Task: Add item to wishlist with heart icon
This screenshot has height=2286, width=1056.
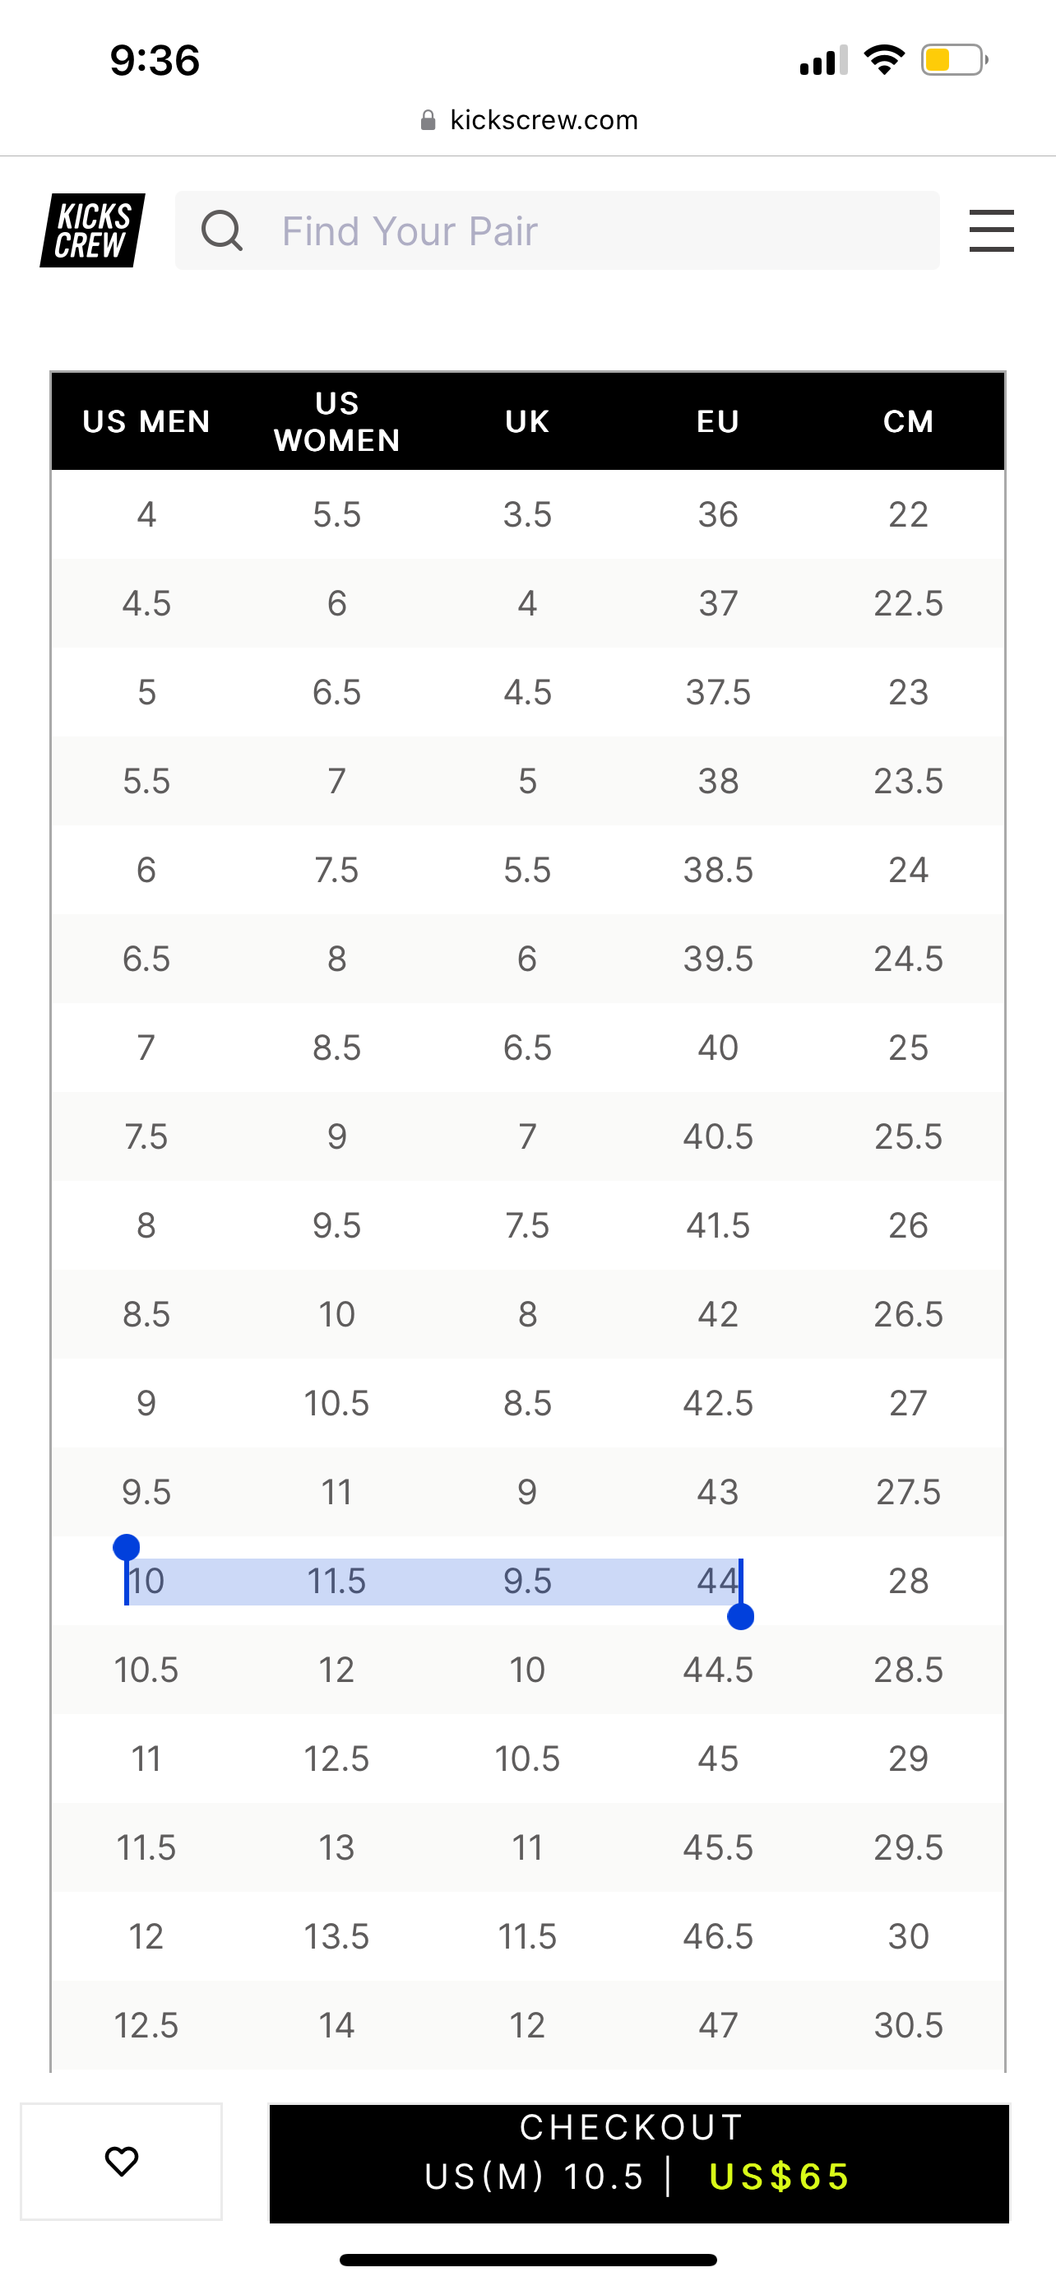Action: point(122,2161)
